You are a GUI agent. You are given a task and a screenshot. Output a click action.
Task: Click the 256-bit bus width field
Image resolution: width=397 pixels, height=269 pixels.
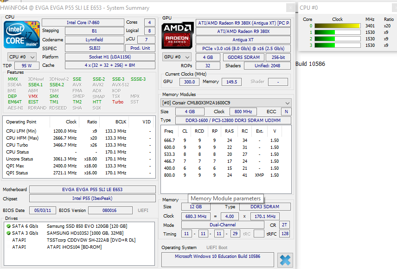point(278,57)
